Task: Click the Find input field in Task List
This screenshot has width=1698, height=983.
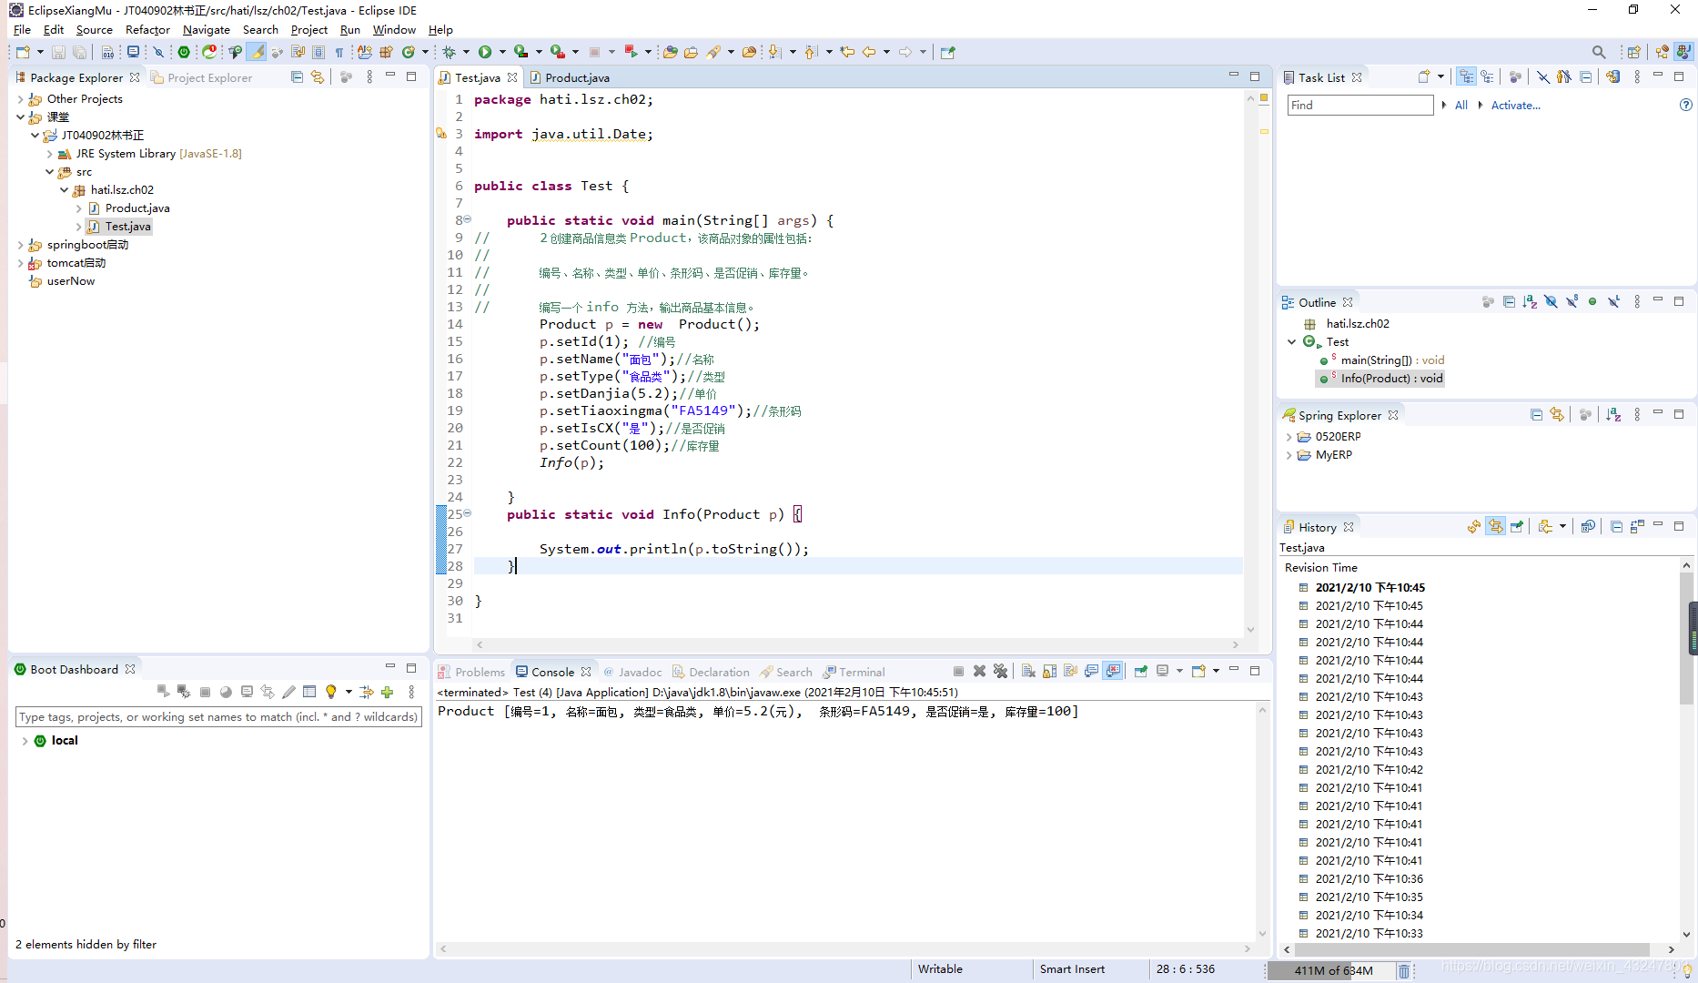Action: [1360, 106]
